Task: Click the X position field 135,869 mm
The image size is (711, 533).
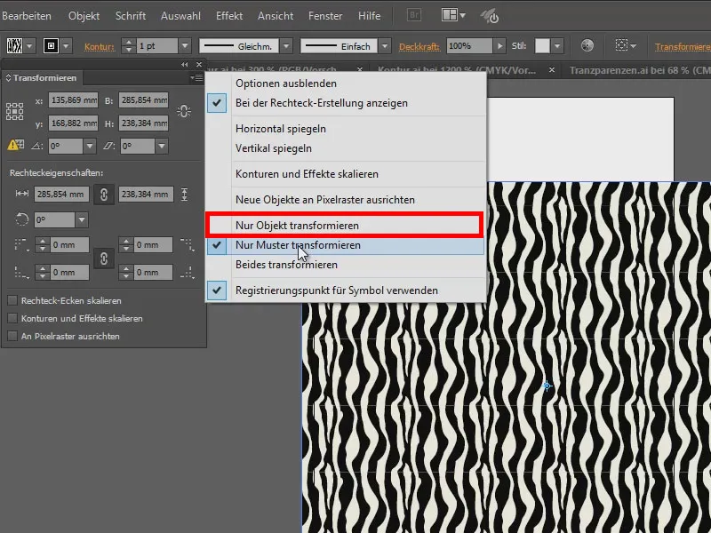Action: pos(73,99)
